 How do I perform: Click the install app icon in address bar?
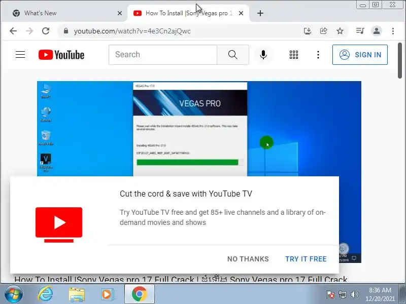coord(308,31)
